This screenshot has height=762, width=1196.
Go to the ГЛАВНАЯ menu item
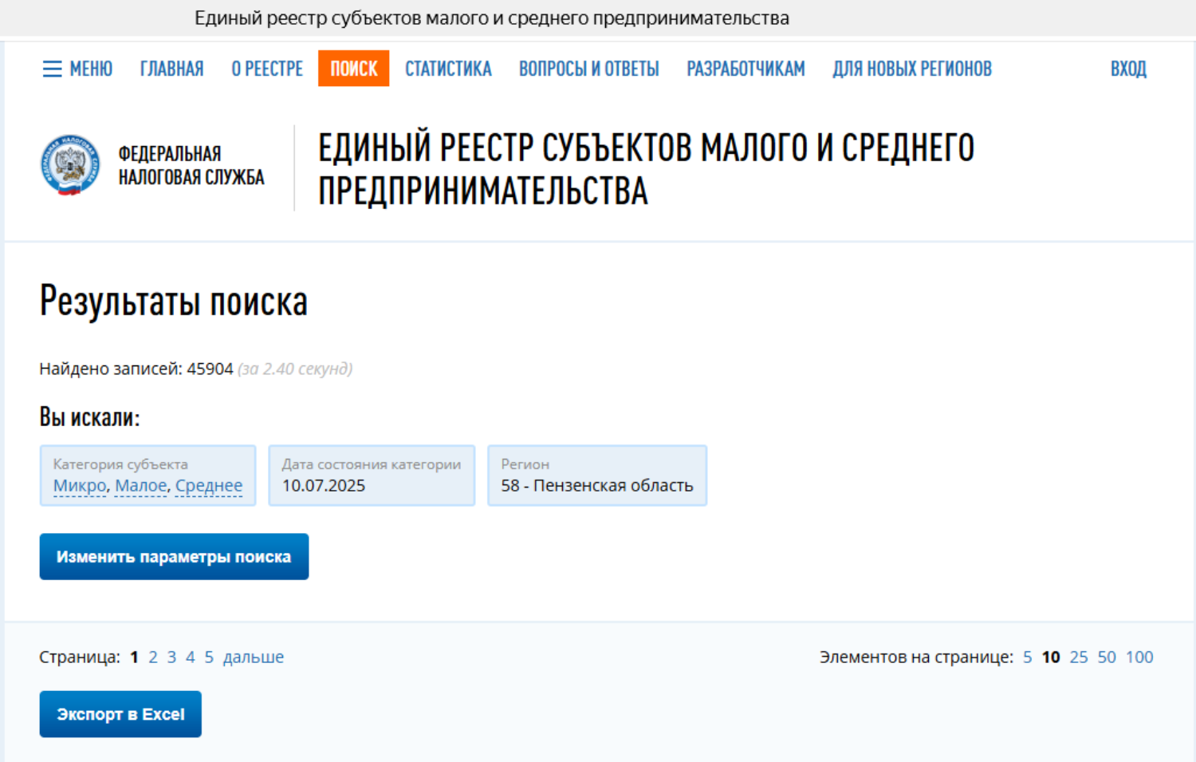pyautogui.click(x=171, y=69)
